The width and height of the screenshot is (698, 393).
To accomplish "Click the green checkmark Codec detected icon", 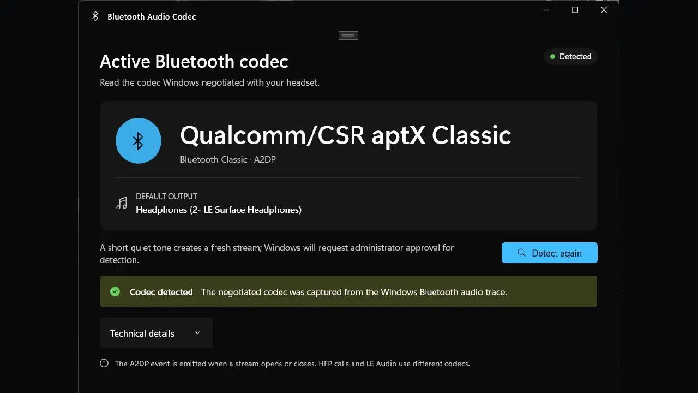I will tap(115, 291).
